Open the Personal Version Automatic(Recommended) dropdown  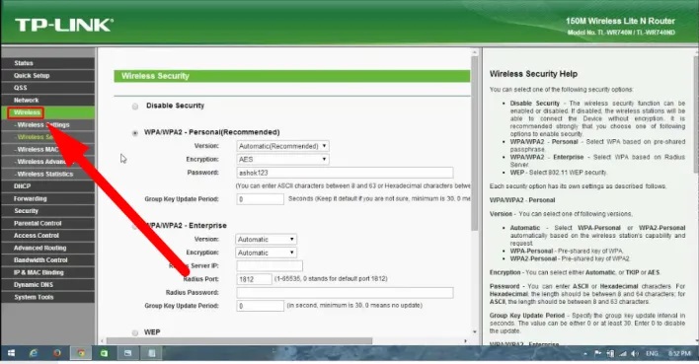click(x=282, y=146)
